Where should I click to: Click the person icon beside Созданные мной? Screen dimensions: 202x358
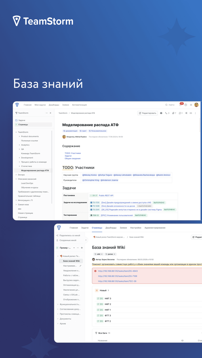coord(57,240)
